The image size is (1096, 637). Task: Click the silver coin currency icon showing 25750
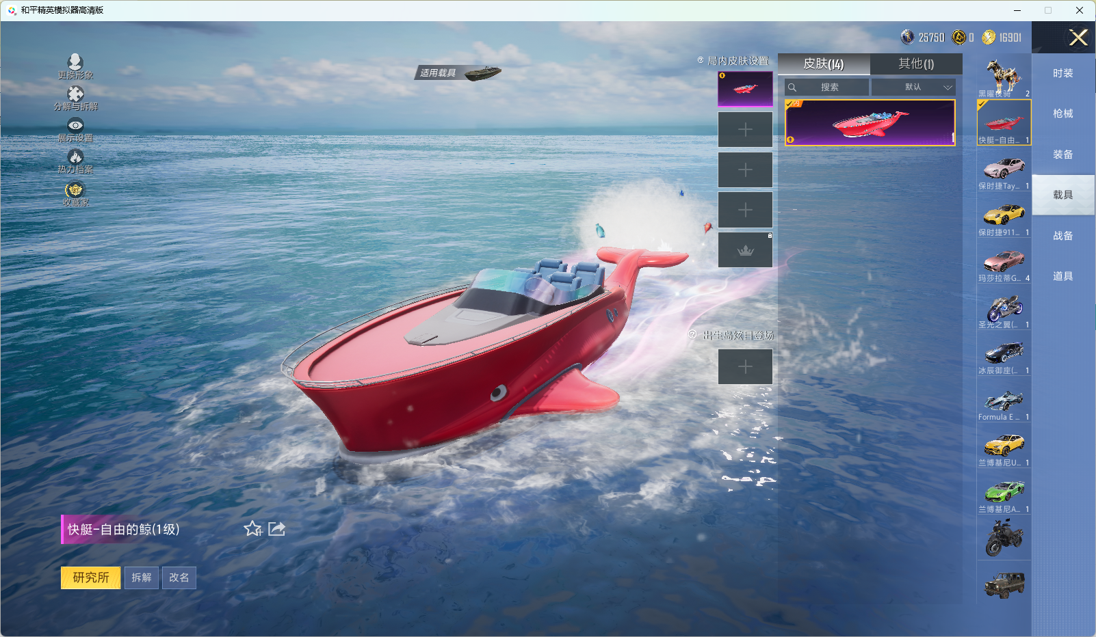pyautogui.click(x=907, y=37)
